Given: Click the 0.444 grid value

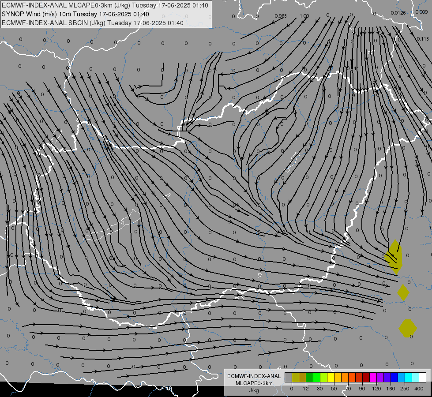Looking at the screenshot, I should (x=353, y=68).
